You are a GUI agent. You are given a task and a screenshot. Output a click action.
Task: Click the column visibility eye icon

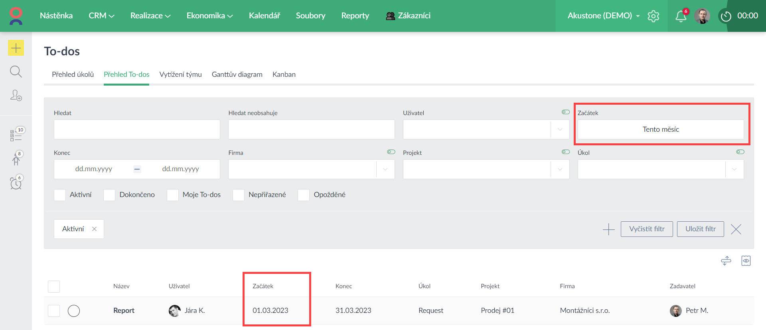746,261
